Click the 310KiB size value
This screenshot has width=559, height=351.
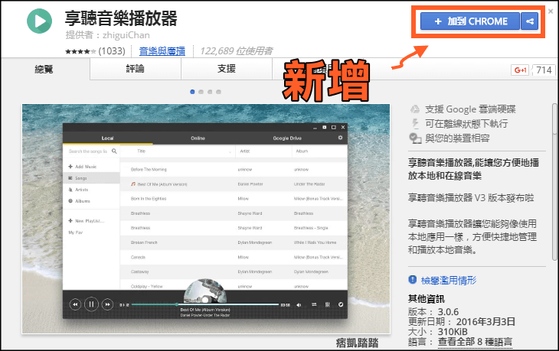coord(453,332)
